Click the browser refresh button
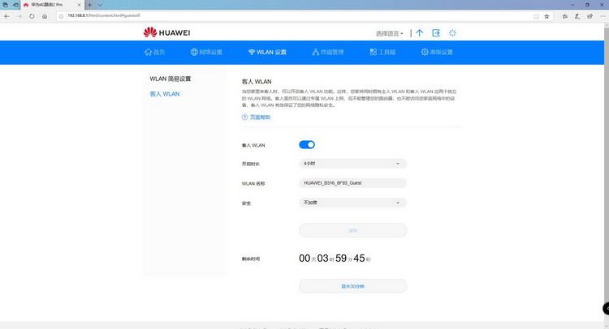Image resolution: width=609 pixels, height=329 pixels. point(32,16)
